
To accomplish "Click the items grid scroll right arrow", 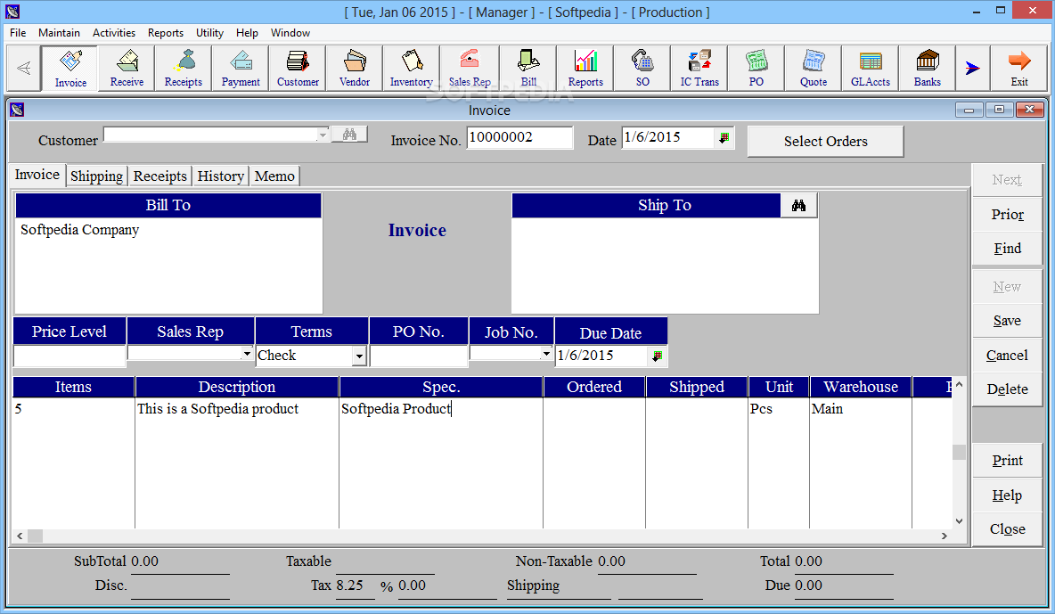I will 944,536.
